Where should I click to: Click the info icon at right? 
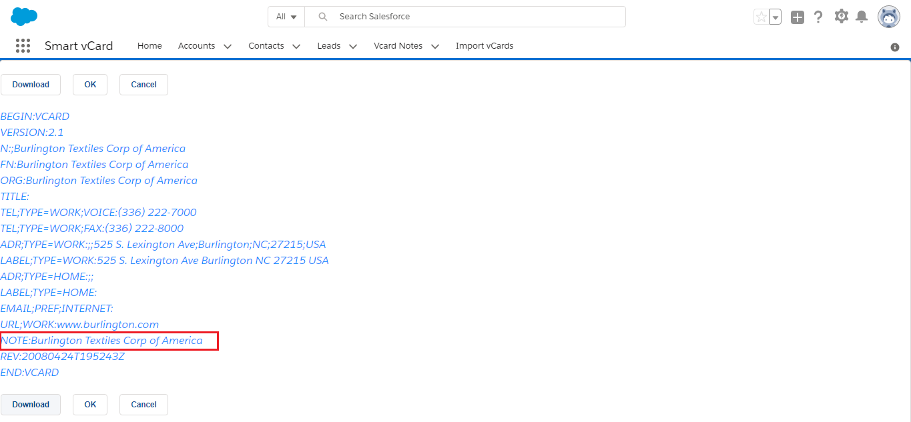point(895,47)
